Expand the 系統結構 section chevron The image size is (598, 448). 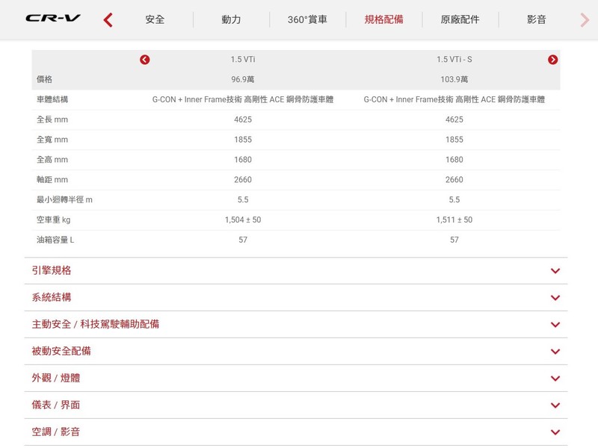click(x=555, y=298)
